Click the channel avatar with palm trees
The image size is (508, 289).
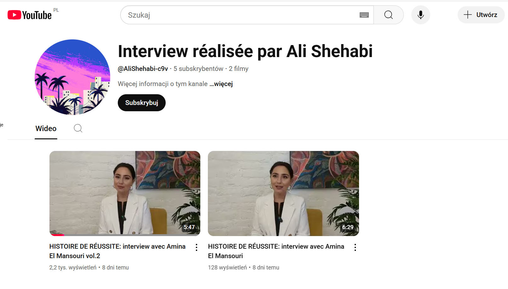pos(72,77)
